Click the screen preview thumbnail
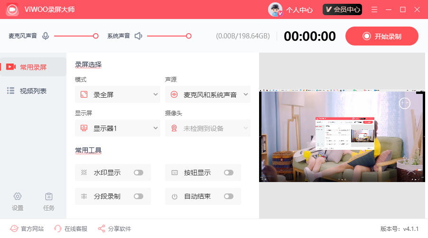 point(342,136)
